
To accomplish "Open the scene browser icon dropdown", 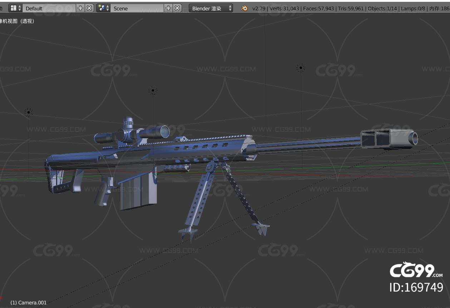I will (x=103, y=8).
